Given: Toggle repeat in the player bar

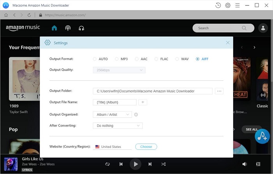Looking at the screenshot, I should 107,164.
